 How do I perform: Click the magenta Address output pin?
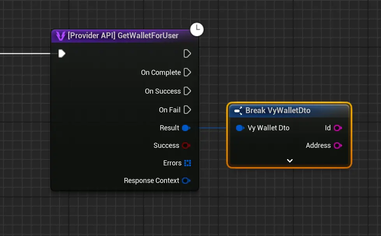pyautogui.click(x=338, y=146)
